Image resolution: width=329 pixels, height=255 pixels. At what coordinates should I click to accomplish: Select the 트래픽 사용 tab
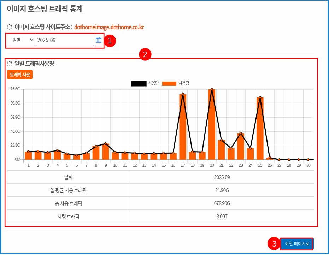coord(20,75)
